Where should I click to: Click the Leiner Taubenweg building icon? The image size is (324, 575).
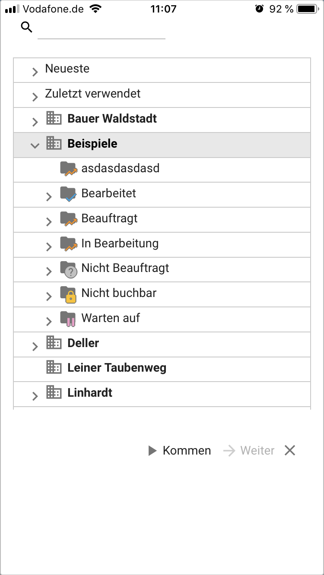(54, 368)
